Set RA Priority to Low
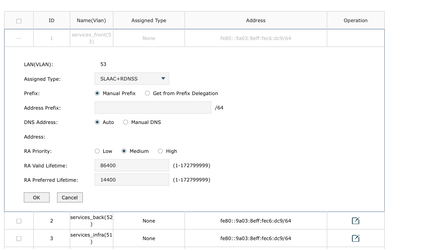This screenshot has width=425, height=249. [97, 151]
